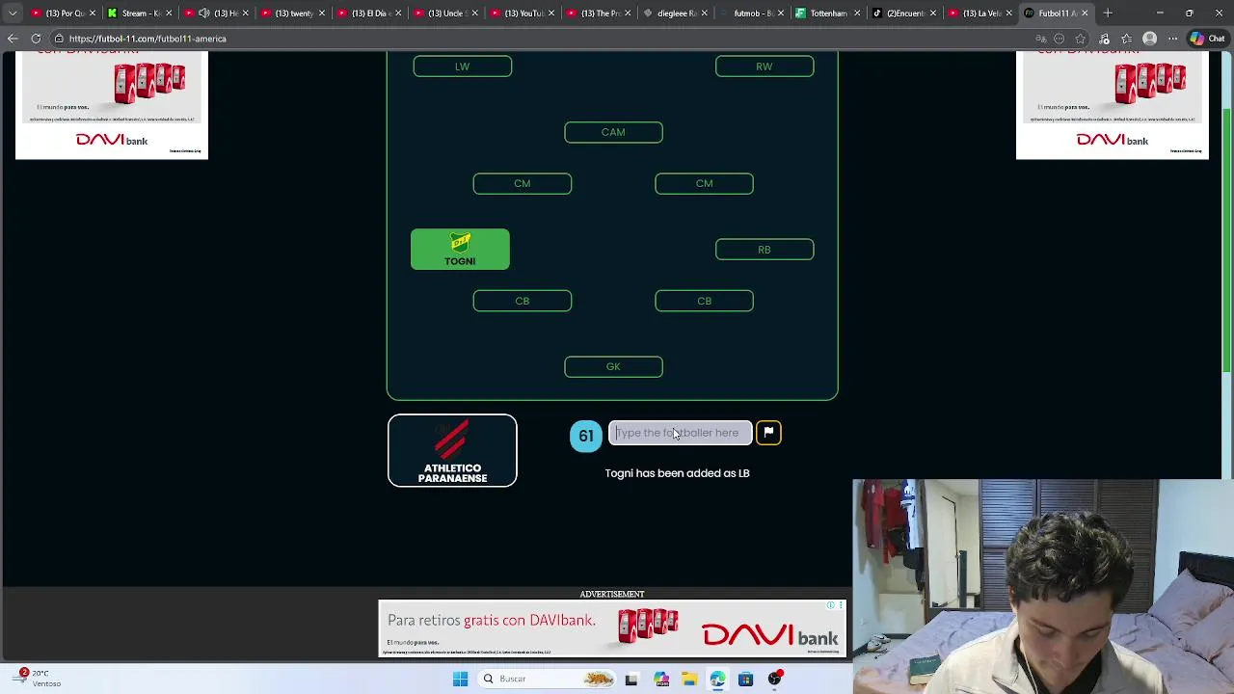Open the favorites list icon
Image resolution: width=1234 pixels, height=694 pixels.
tap(1126, 39)
